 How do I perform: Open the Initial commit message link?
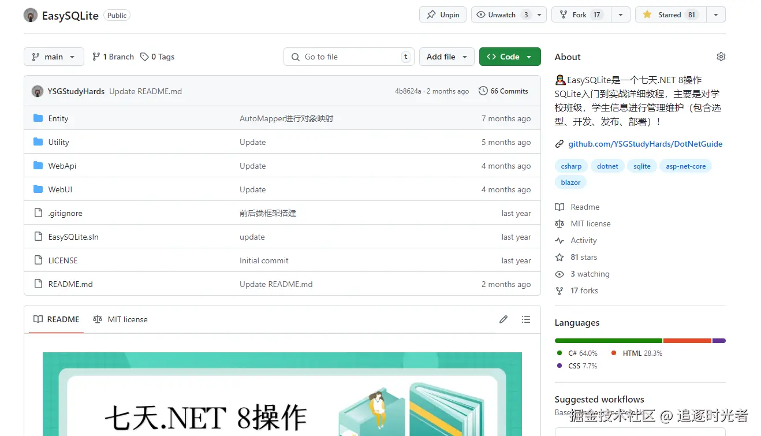(x=264, y=260)
